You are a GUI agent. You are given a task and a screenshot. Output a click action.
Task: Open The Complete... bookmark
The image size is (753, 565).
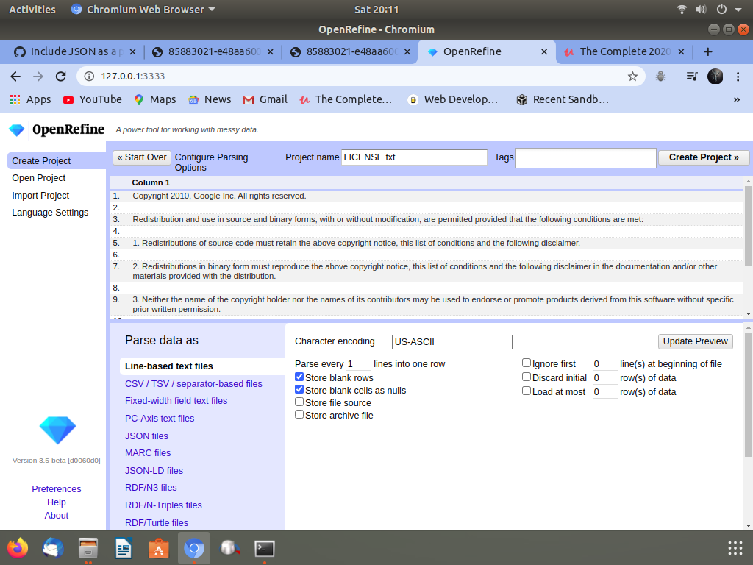[x=346, y=99]
